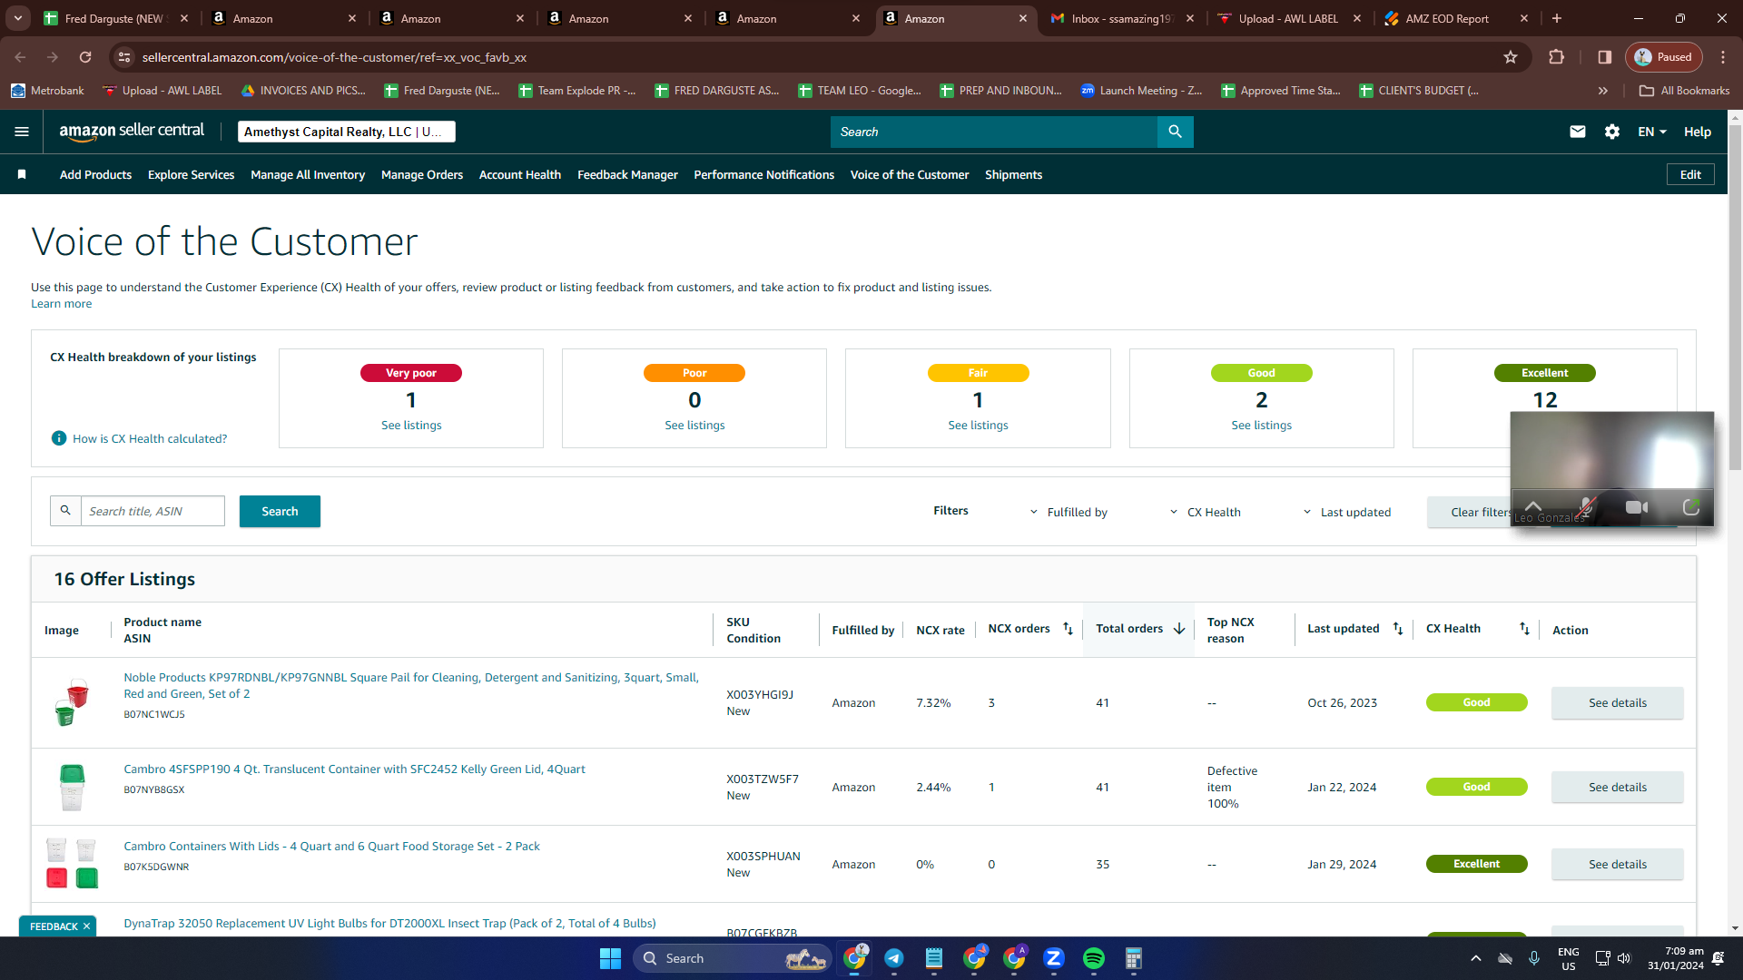Viewport: 1743px width, 980px height.
Task: Open Calculator from the taskbar
Action: (1134, 958)
